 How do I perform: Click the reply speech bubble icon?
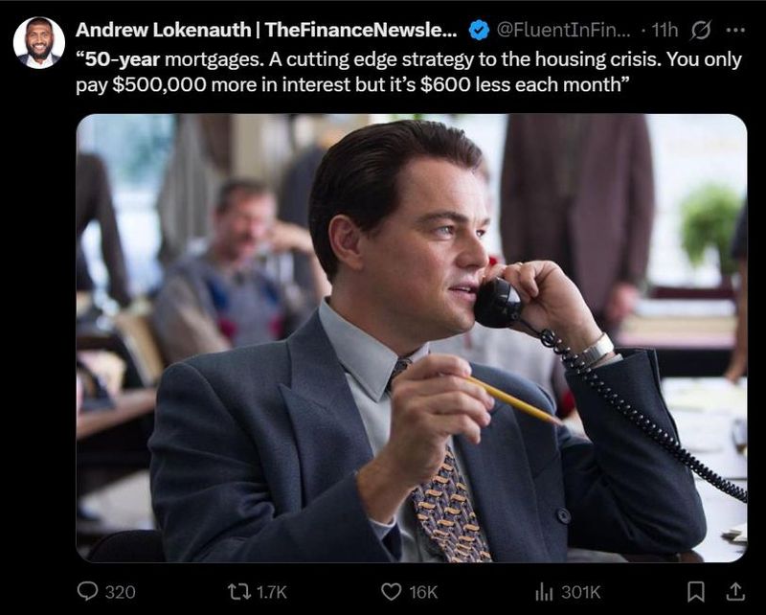pyautogui.click(x=87, y=591)
